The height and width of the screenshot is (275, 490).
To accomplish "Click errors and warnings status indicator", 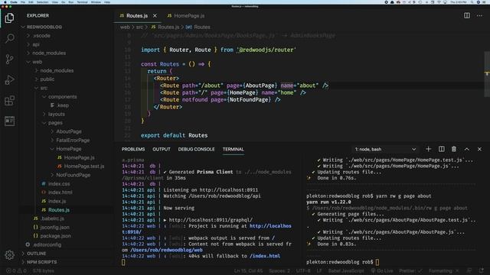I will pyautogui.click(x=16, y=270).
